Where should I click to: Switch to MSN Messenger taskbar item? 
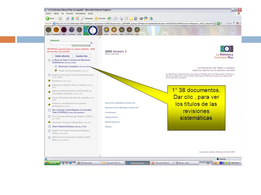click(x=88, y=163)
